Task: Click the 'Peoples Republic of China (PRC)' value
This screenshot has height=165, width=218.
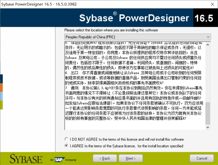Action: tap(90, 37)
